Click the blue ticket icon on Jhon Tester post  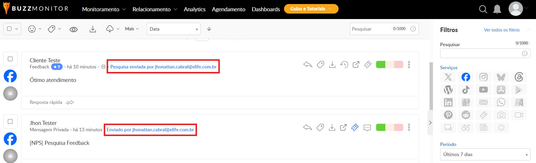click(355, 127)
